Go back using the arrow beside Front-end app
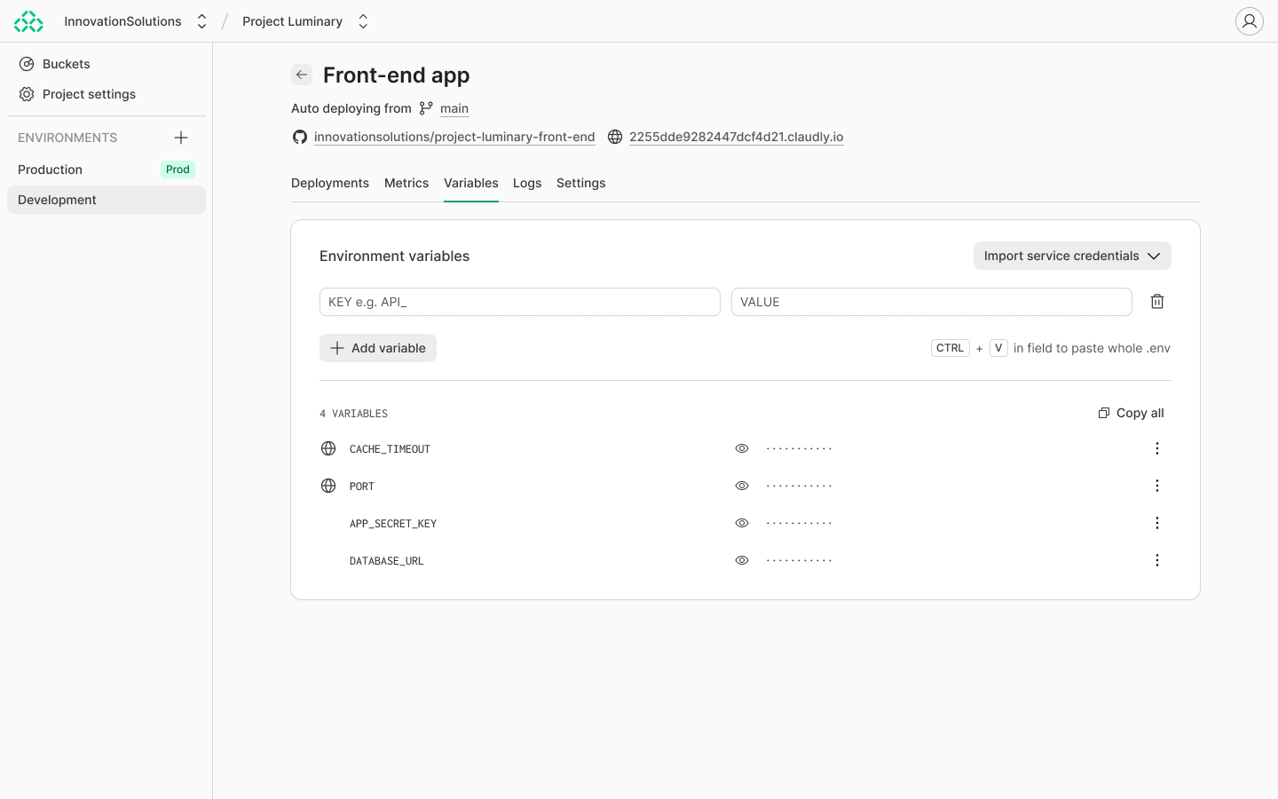This screenshot has height=799, width=1278. pos(302,75)
